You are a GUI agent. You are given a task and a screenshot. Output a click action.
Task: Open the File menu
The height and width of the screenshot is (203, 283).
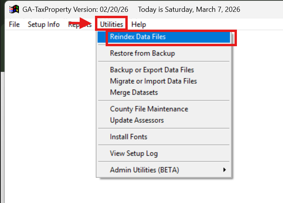14,24
